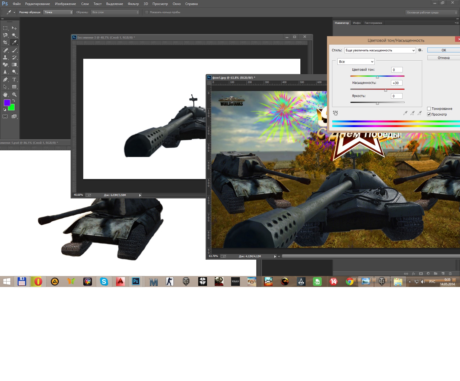460x381 pixels.
Task: Open the Стиль preset dropdown
Action: (380, 50)
